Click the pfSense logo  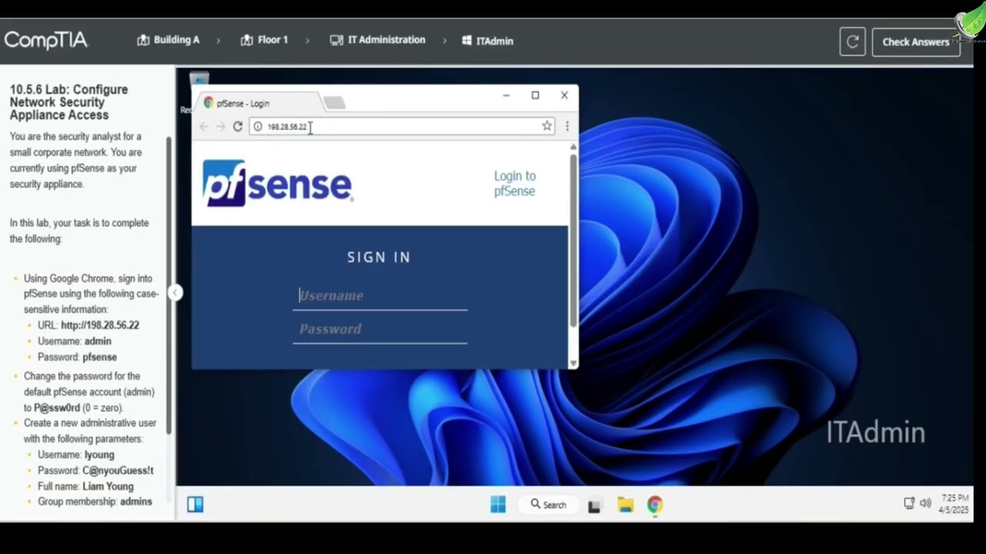coord(277,183)
